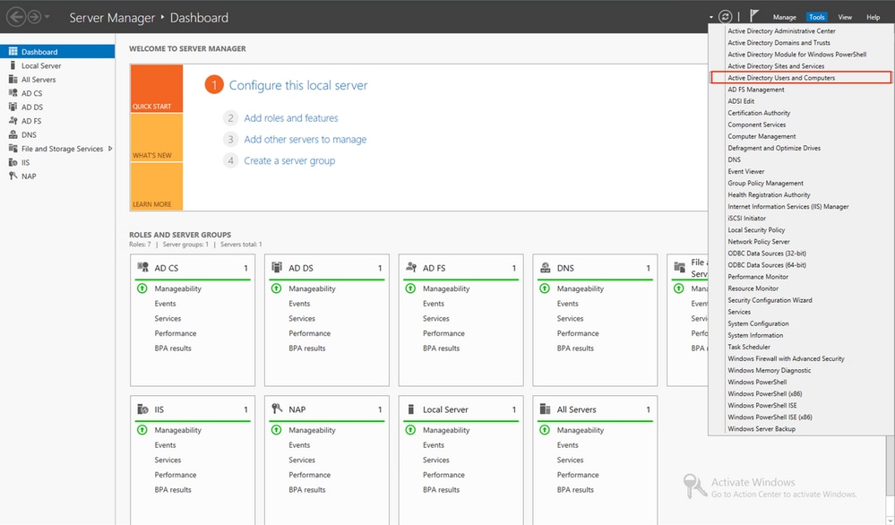Click the IIS tile icon
Image resolution: width=895 pixels, height=525 pixels.
(x=142, y=409)
